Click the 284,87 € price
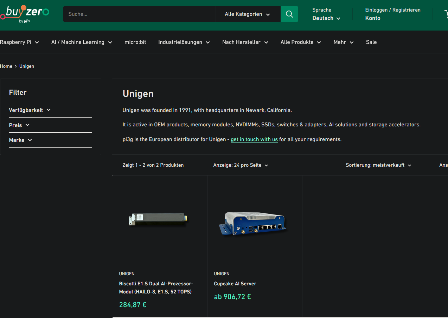This screenshot has width=448, height=318. tap(133, 305)
